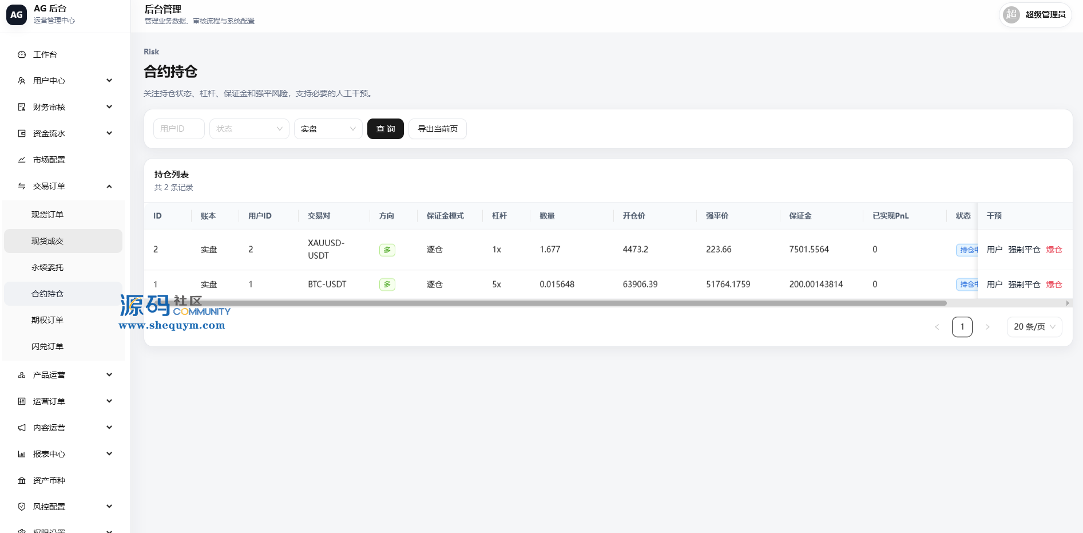Open 资产币种 in the sidebar

63,480
